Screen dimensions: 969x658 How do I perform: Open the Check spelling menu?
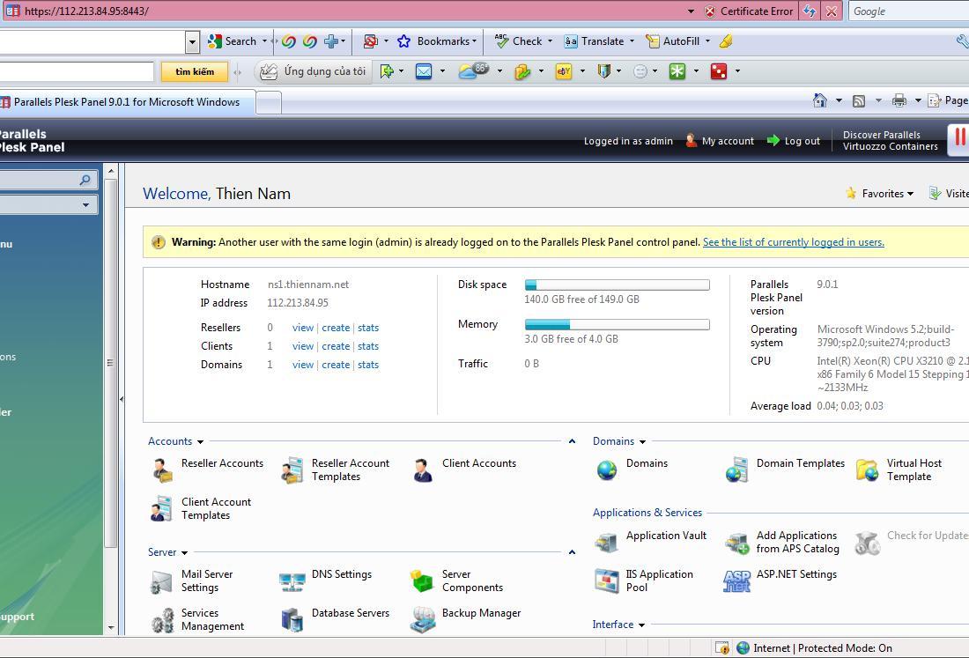tap(523, 41)
